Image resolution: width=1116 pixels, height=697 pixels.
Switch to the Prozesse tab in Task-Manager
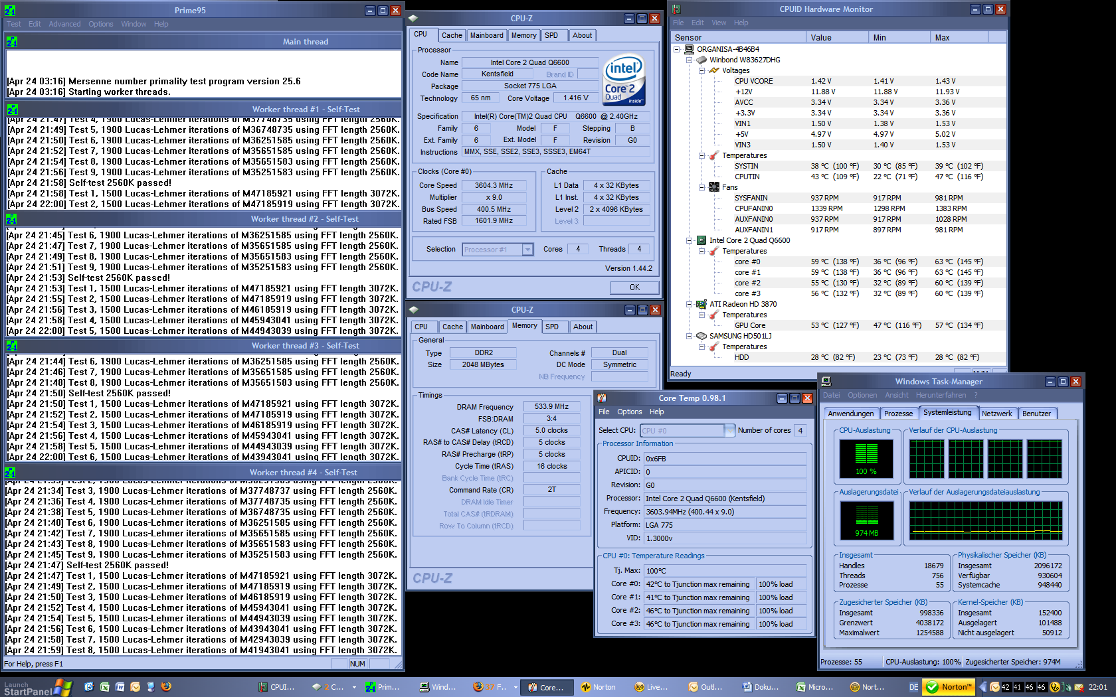point(898,414)
